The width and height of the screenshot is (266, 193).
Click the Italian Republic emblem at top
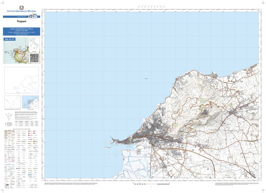tap(22, 6)
